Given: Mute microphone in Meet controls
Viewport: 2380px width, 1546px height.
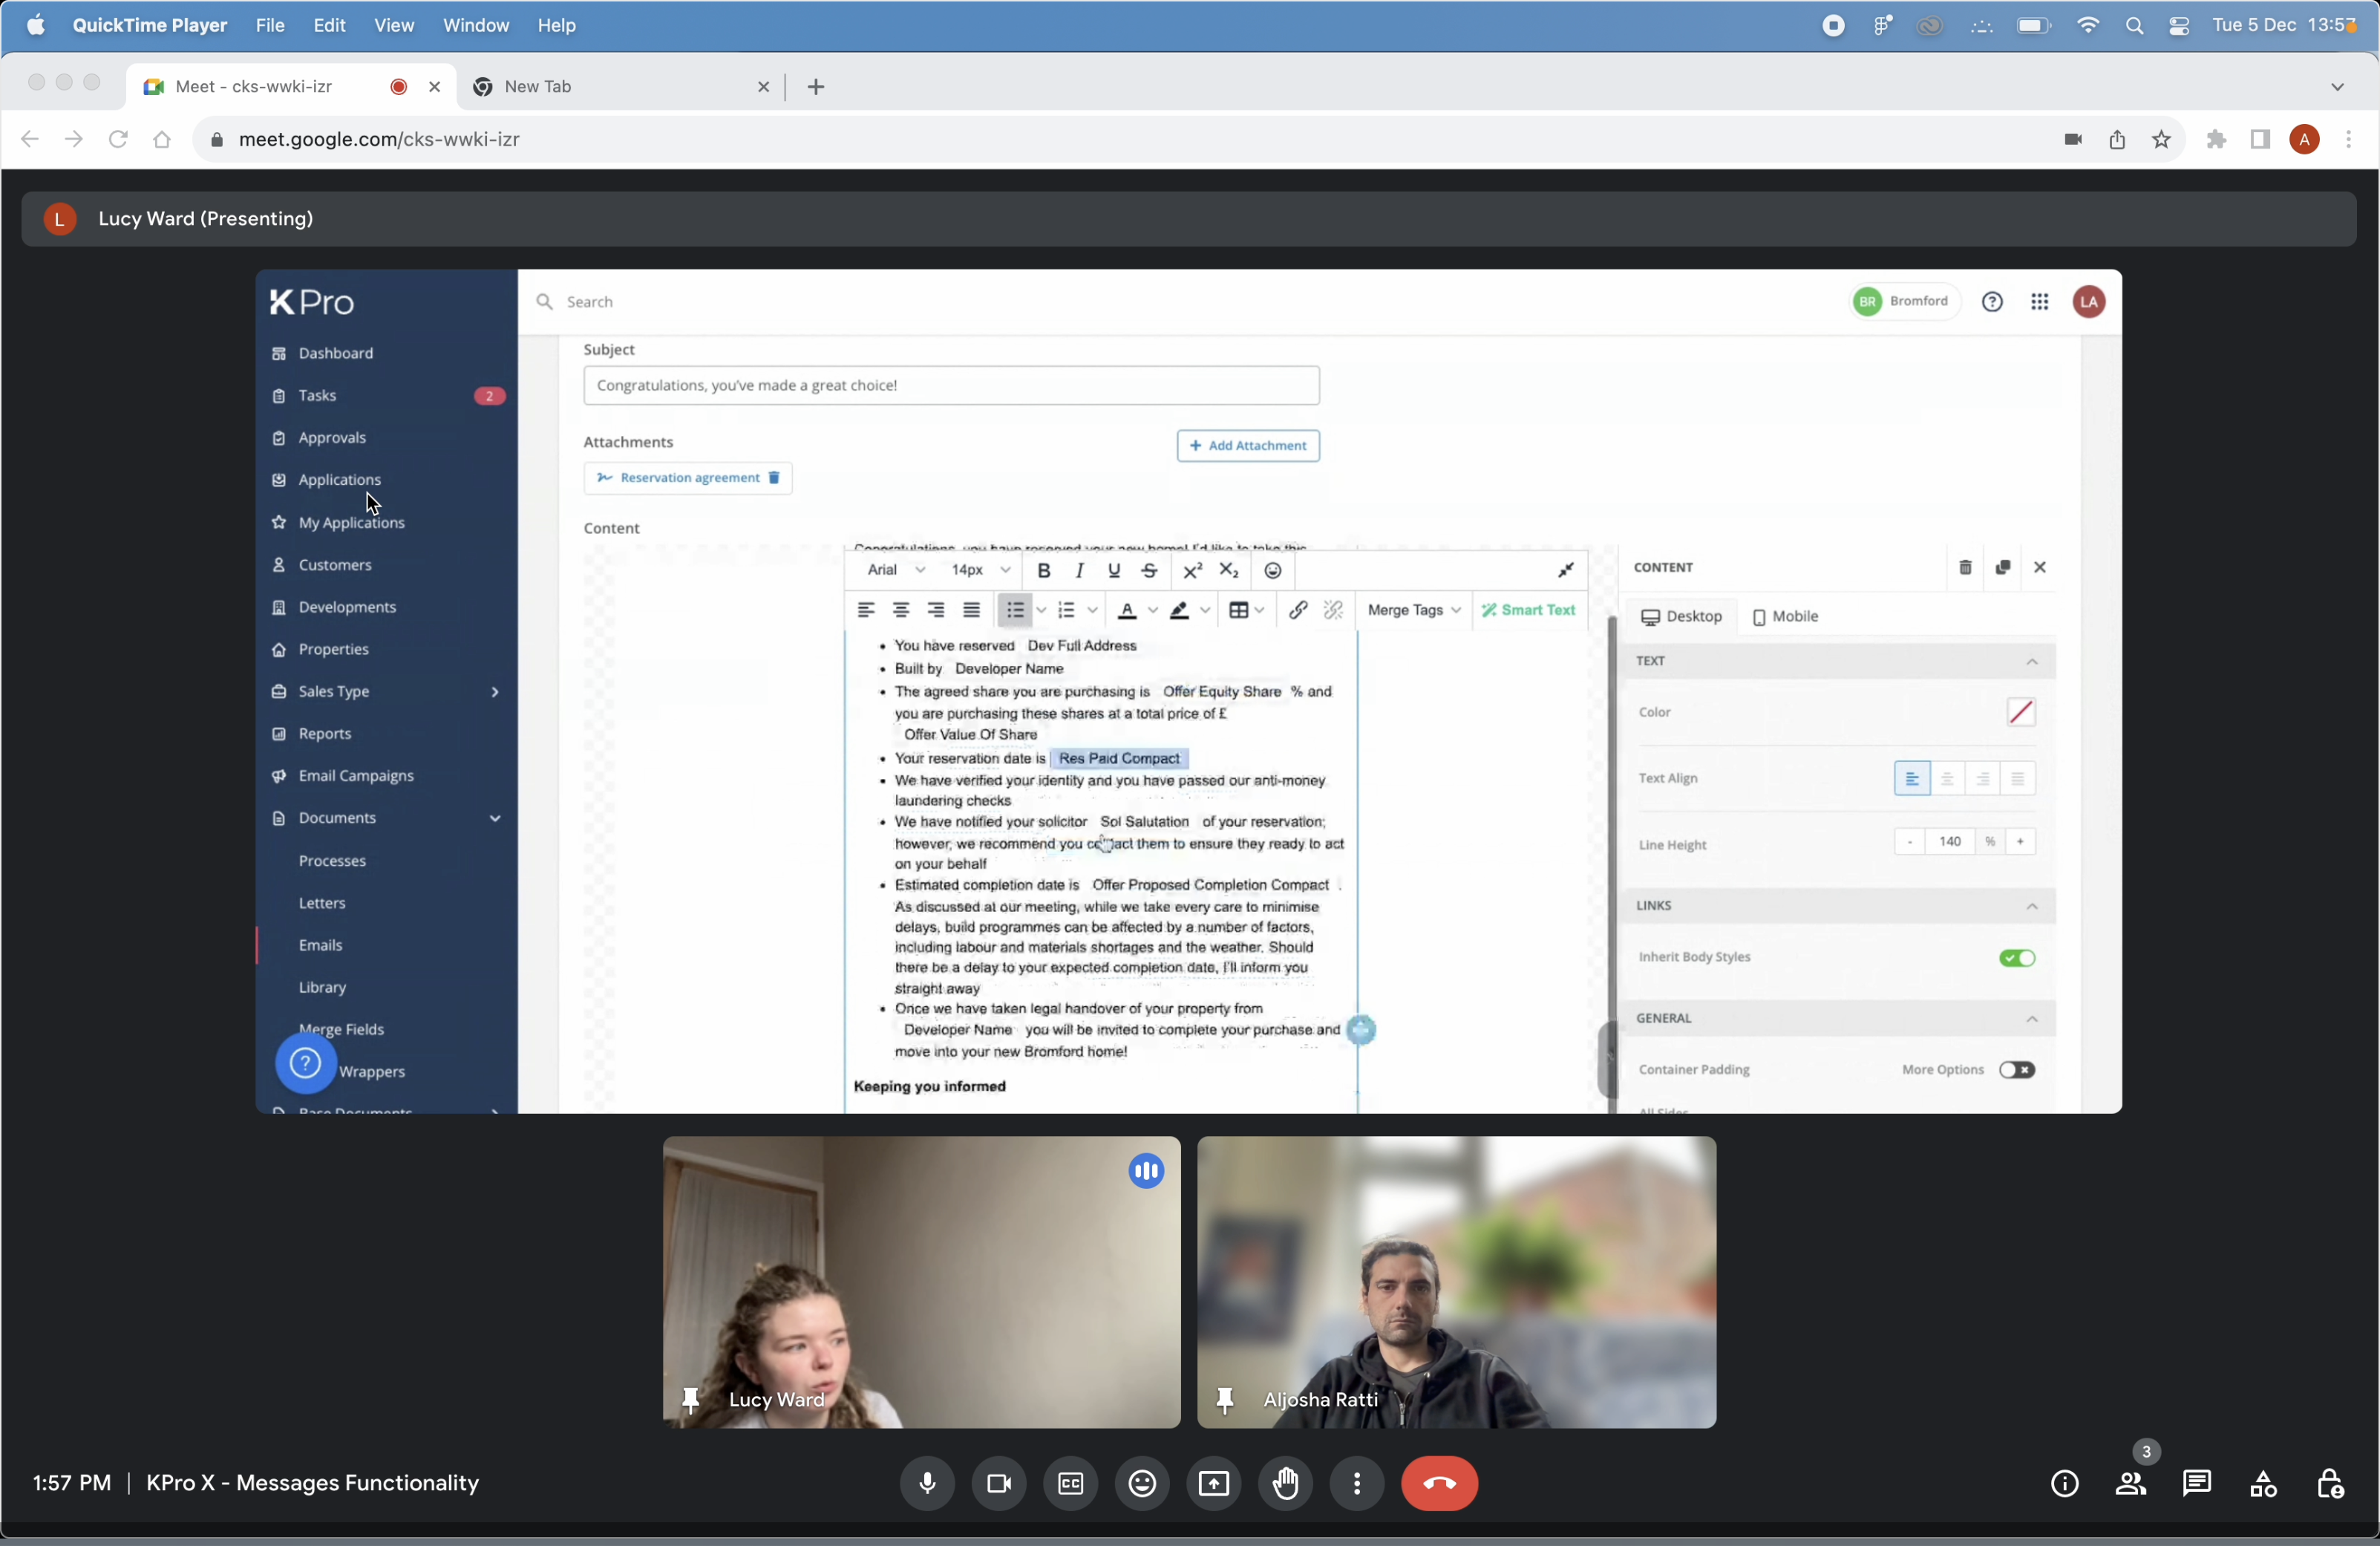Looking at the screenshot, I should (927, 1483).
